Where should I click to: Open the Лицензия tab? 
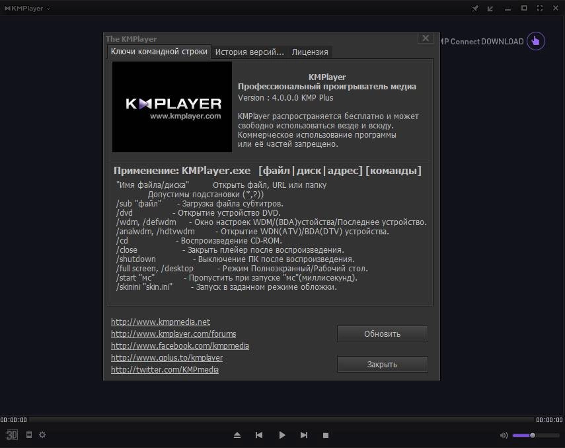click(310, 52)
